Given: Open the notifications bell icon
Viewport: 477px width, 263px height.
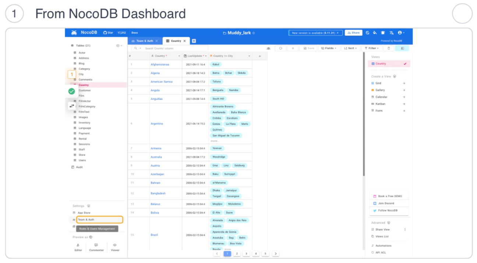Looking at the screenshot, I should point(383,33).
